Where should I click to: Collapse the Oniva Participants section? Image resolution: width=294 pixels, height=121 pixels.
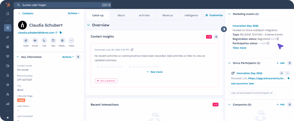coord(229,63)
